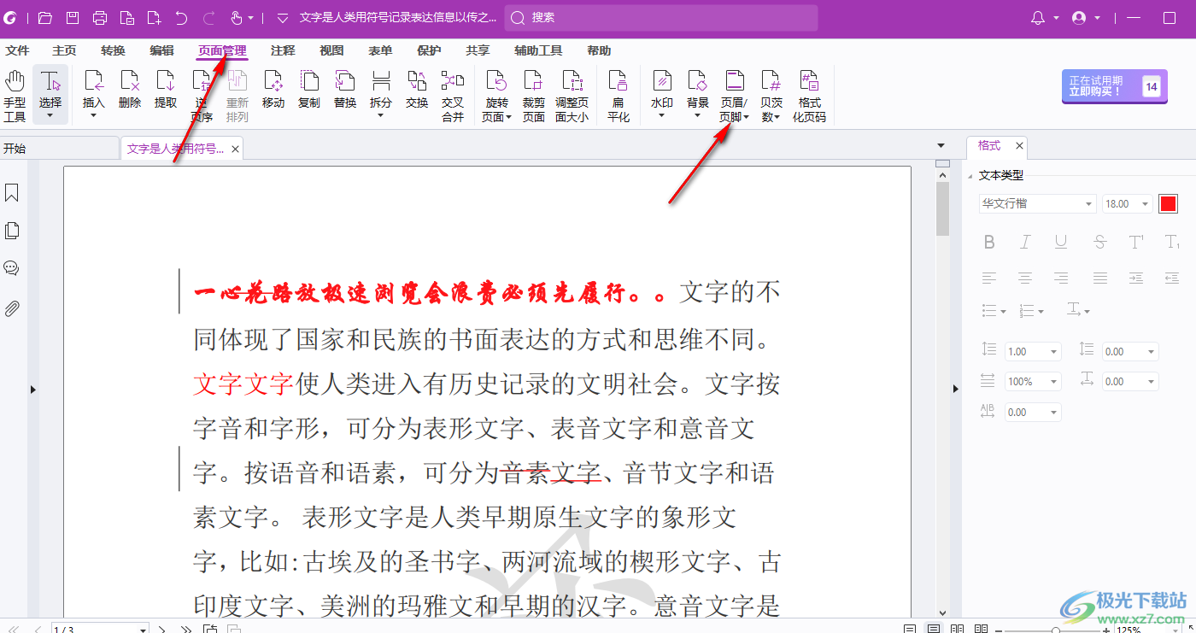Go to next page arrow in status bar
Image resolution: width=1196 pixels, height=633 pixels.
(x=162, y=629)
